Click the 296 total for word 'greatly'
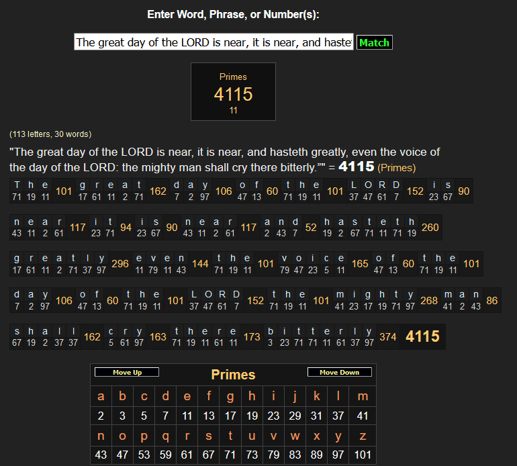Image resolution: width=517 pixels, height=466 pixels. tap(120, 264)
